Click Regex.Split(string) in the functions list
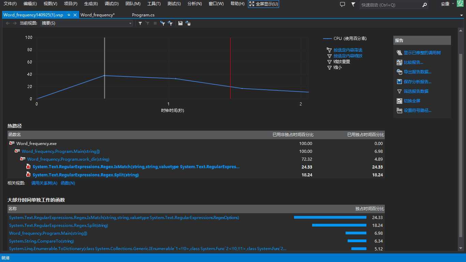The width and height of the screenshot is (466, 262). (58, 225)
